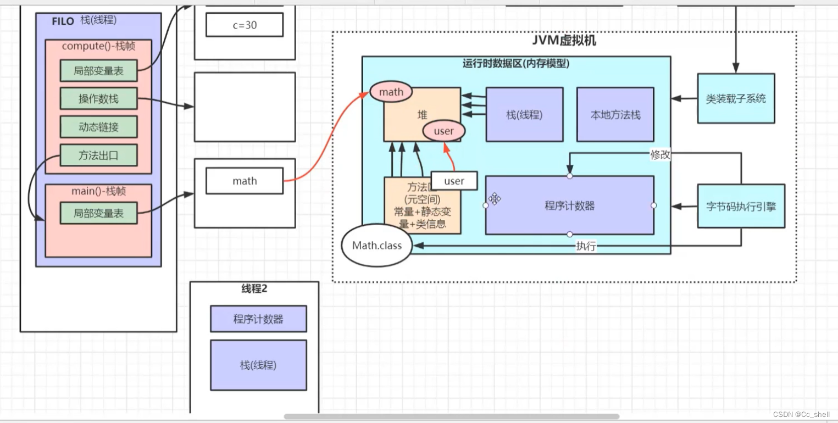This screenshot has width=838, height=423.
Task: Select the 局部变量表 box in compute()-栈帧
Action: click(x=98, y=70)
